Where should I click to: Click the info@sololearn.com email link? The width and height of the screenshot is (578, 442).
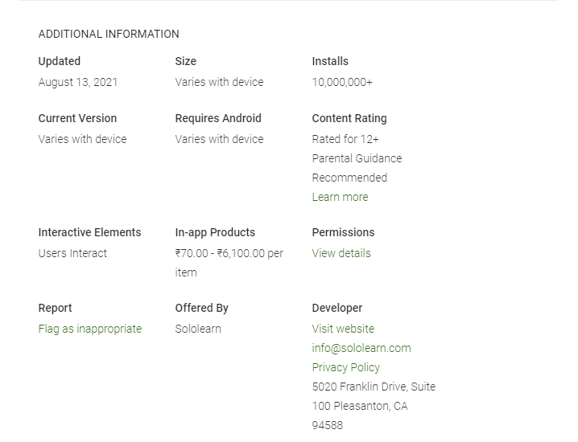click(361, 348)
